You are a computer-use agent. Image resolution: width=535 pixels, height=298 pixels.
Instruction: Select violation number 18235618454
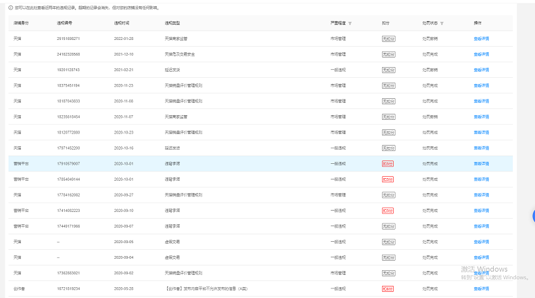68,117
